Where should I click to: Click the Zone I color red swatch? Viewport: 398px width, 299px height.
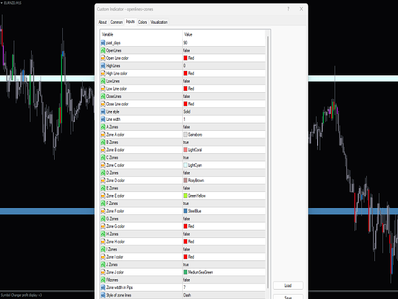pos(185,257)
